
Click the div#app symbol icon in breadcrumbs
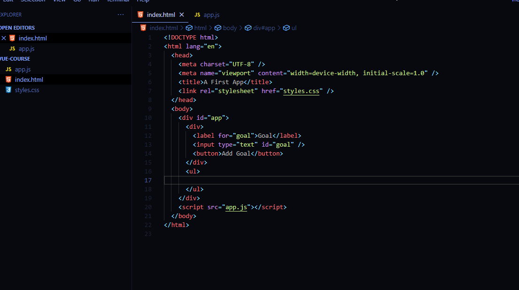(x=248, y=28)
